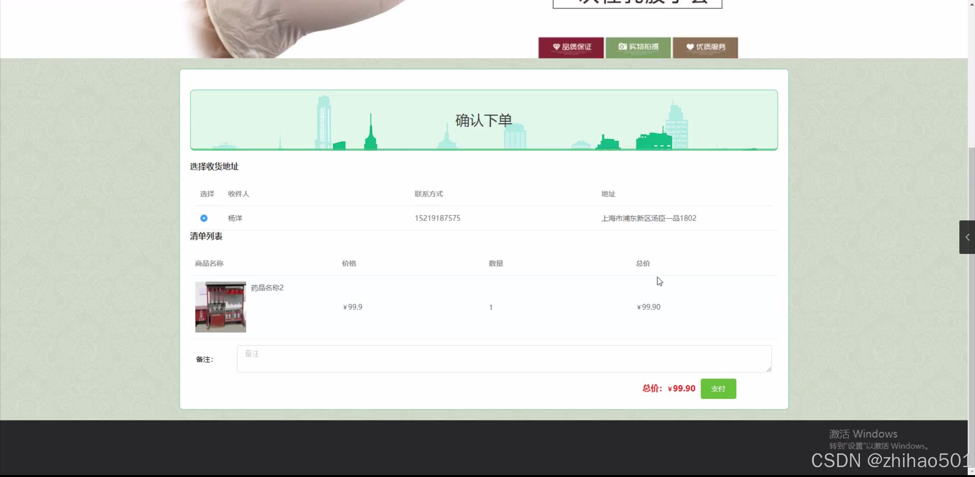Click the scrollbar down arrow
The image size is (975, 477).
click(x=971, y=472)
